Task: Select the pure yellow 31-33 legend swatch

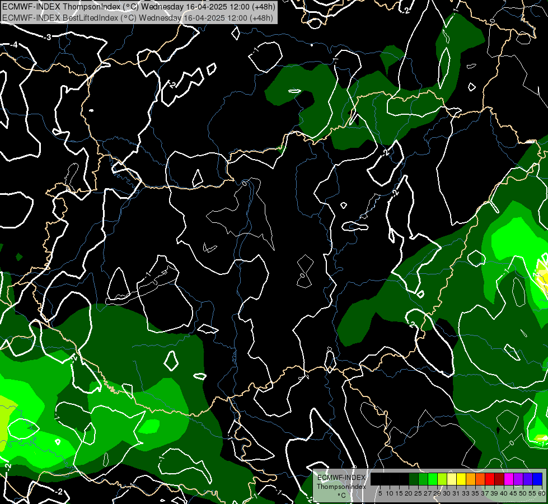Action: (461, 479)
